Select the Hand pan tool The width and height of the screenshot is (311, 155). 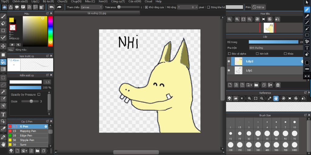tap(3, 144)
